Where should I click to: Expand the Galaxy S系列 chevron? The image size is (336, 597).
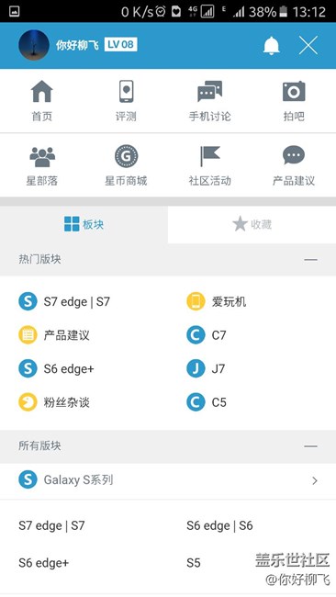315,481
